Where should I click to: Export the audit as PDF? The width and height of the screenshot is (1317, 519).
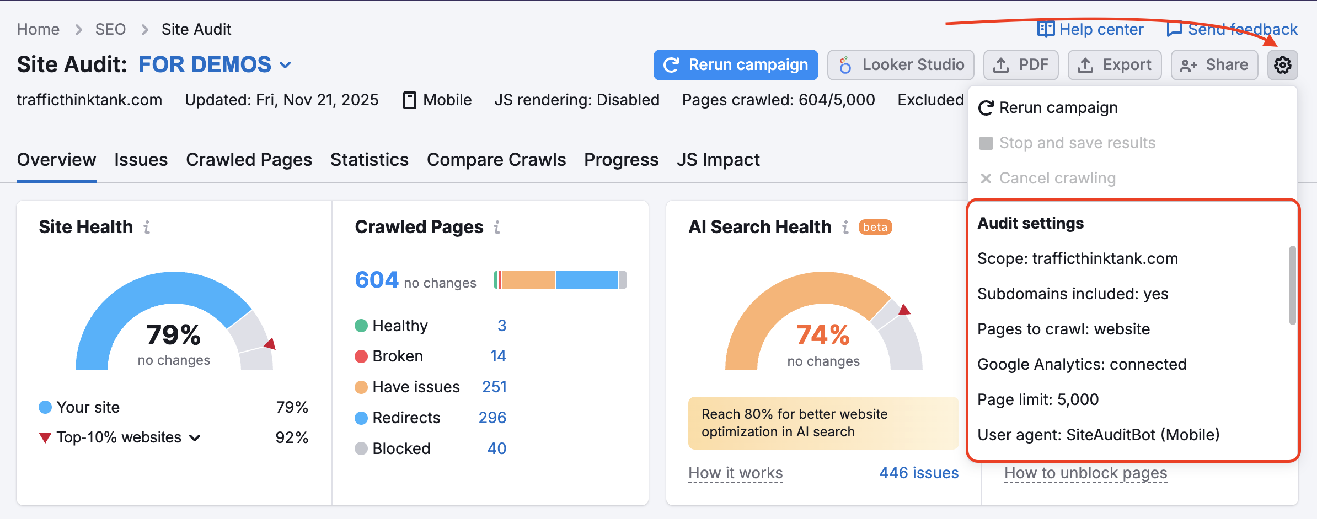tap(1021, 65)
